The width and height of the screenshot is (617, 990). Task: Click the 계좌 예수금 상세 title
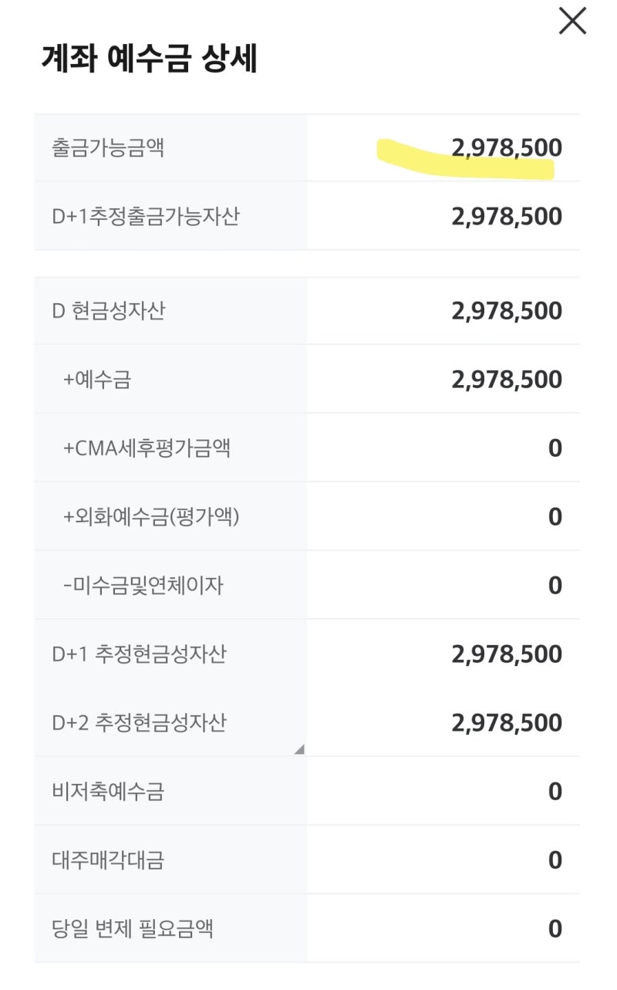point(149,60)
